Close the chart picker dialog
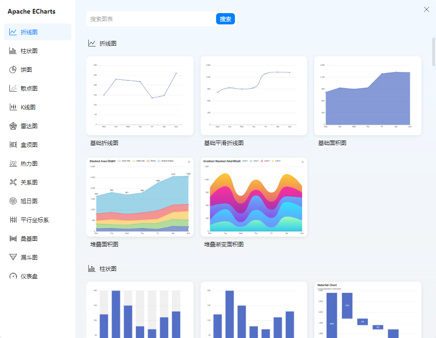This screenshot has width=436, height=338. pyautogui.click(x=427, y=9)
